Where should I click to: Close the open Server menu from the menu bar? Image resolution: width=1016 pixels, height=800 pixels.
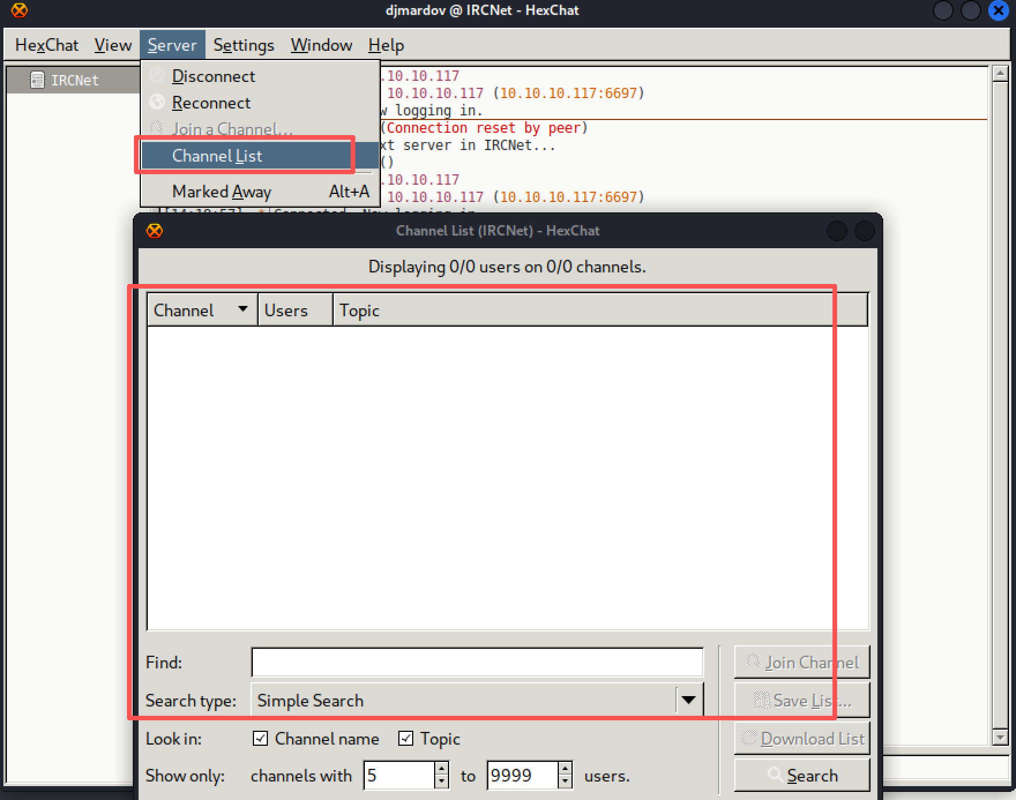tap(172, 45)
